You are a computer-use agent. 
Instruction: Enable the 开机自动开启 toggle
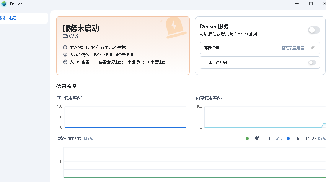(x=312, y=62)
